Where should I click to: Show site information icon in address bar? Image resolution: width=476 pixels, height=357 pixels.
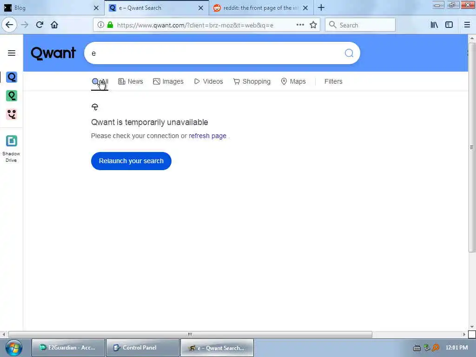[x=100, y=25]
